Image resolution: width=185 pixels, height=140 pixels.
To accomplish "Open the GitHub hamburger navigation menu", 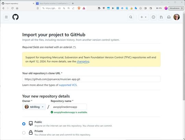I will 6,17.
